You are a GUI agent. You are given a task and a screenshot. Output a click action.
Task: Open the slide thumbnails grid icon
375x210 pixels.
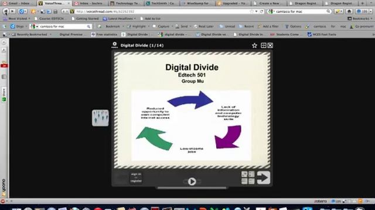(x=248, y=177)
